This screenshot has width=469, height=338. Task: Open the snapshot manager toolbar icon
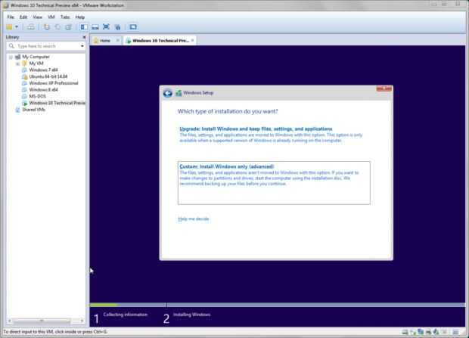[x=69, y=27]
